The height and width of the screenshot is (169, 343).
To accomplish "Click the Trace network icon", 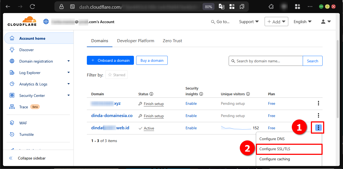I will (12, 107).
